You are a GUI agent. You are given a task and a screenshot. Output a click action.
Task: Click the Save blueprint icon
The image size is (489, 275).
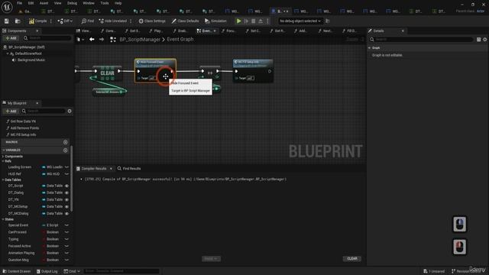click(7, 21)
